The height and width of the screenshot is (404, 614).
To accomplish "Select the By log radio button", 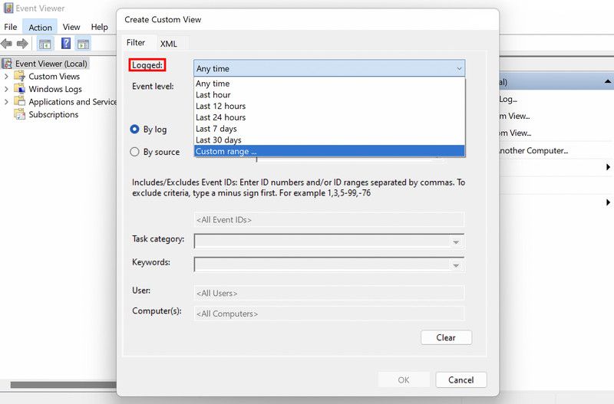I will (135, 130).
